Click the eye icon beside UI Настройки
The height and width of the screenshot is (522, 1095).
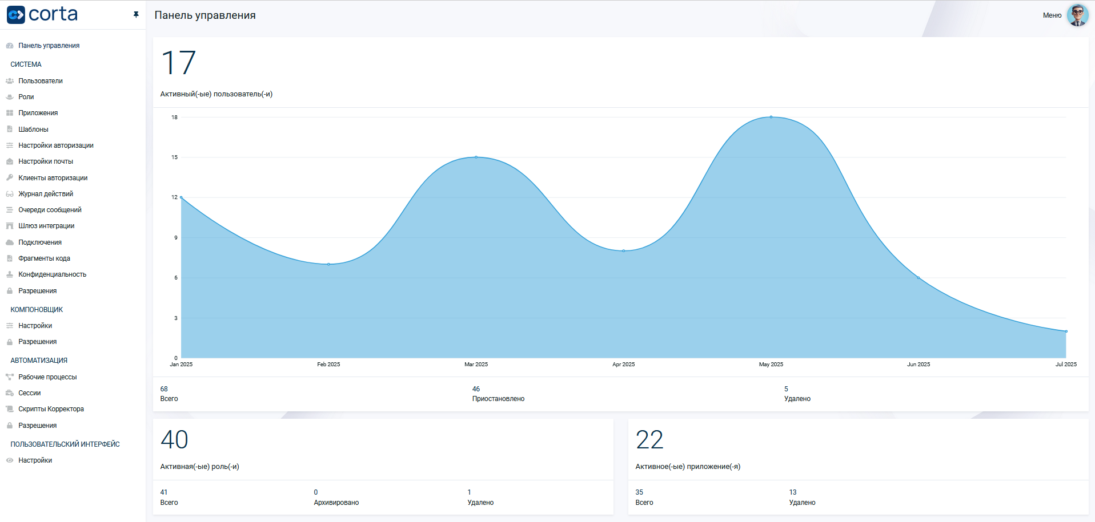(10, 460)
